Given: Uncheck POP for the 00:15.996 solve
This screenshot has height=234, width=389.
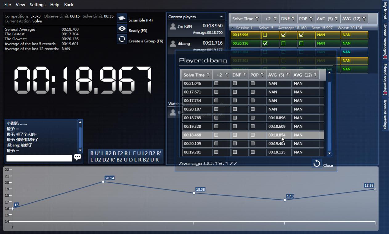Looking at the screenshot, I should coord(301,35).
